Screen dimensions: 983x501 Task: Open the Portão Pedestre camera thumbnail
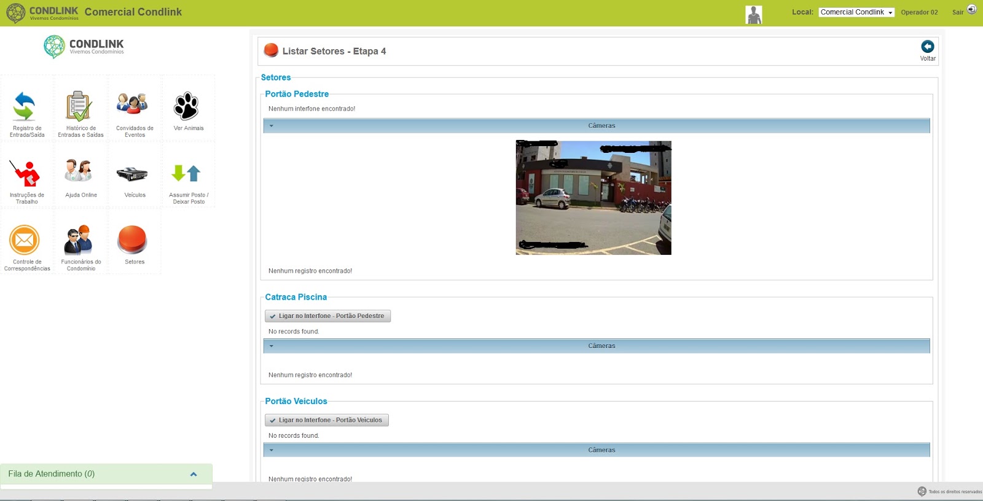[x=593, y=198]
